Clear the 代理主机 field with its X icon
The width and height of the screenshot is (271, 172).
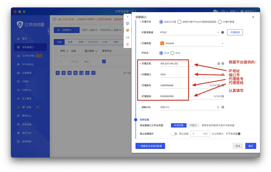218,64
